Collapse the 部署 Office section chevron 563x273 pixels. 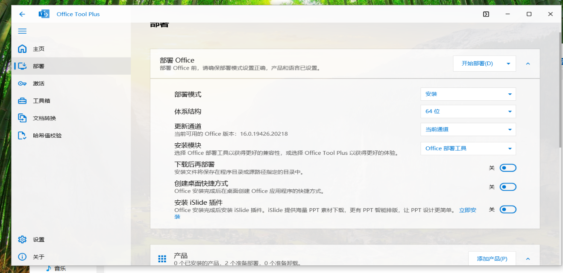(528, 64)
